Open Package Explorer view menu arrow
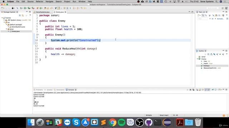The width and height of the screenshot is (229, 128). click(30, 15)
